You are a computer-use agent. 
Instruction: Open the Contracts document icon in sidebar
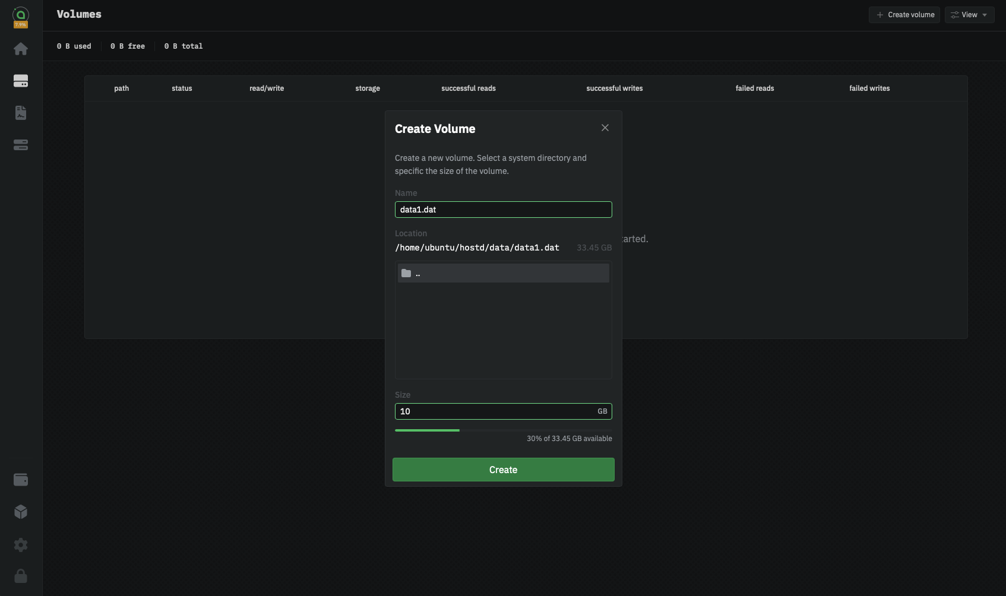coord(21,113)
